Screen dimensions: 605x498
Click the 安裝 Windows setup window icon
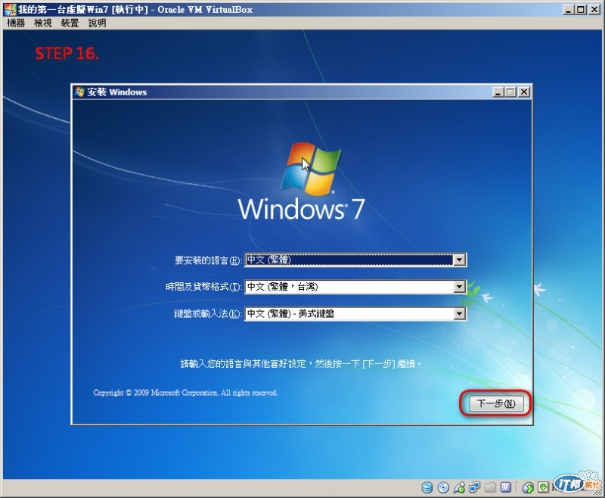tap(80, 92)
